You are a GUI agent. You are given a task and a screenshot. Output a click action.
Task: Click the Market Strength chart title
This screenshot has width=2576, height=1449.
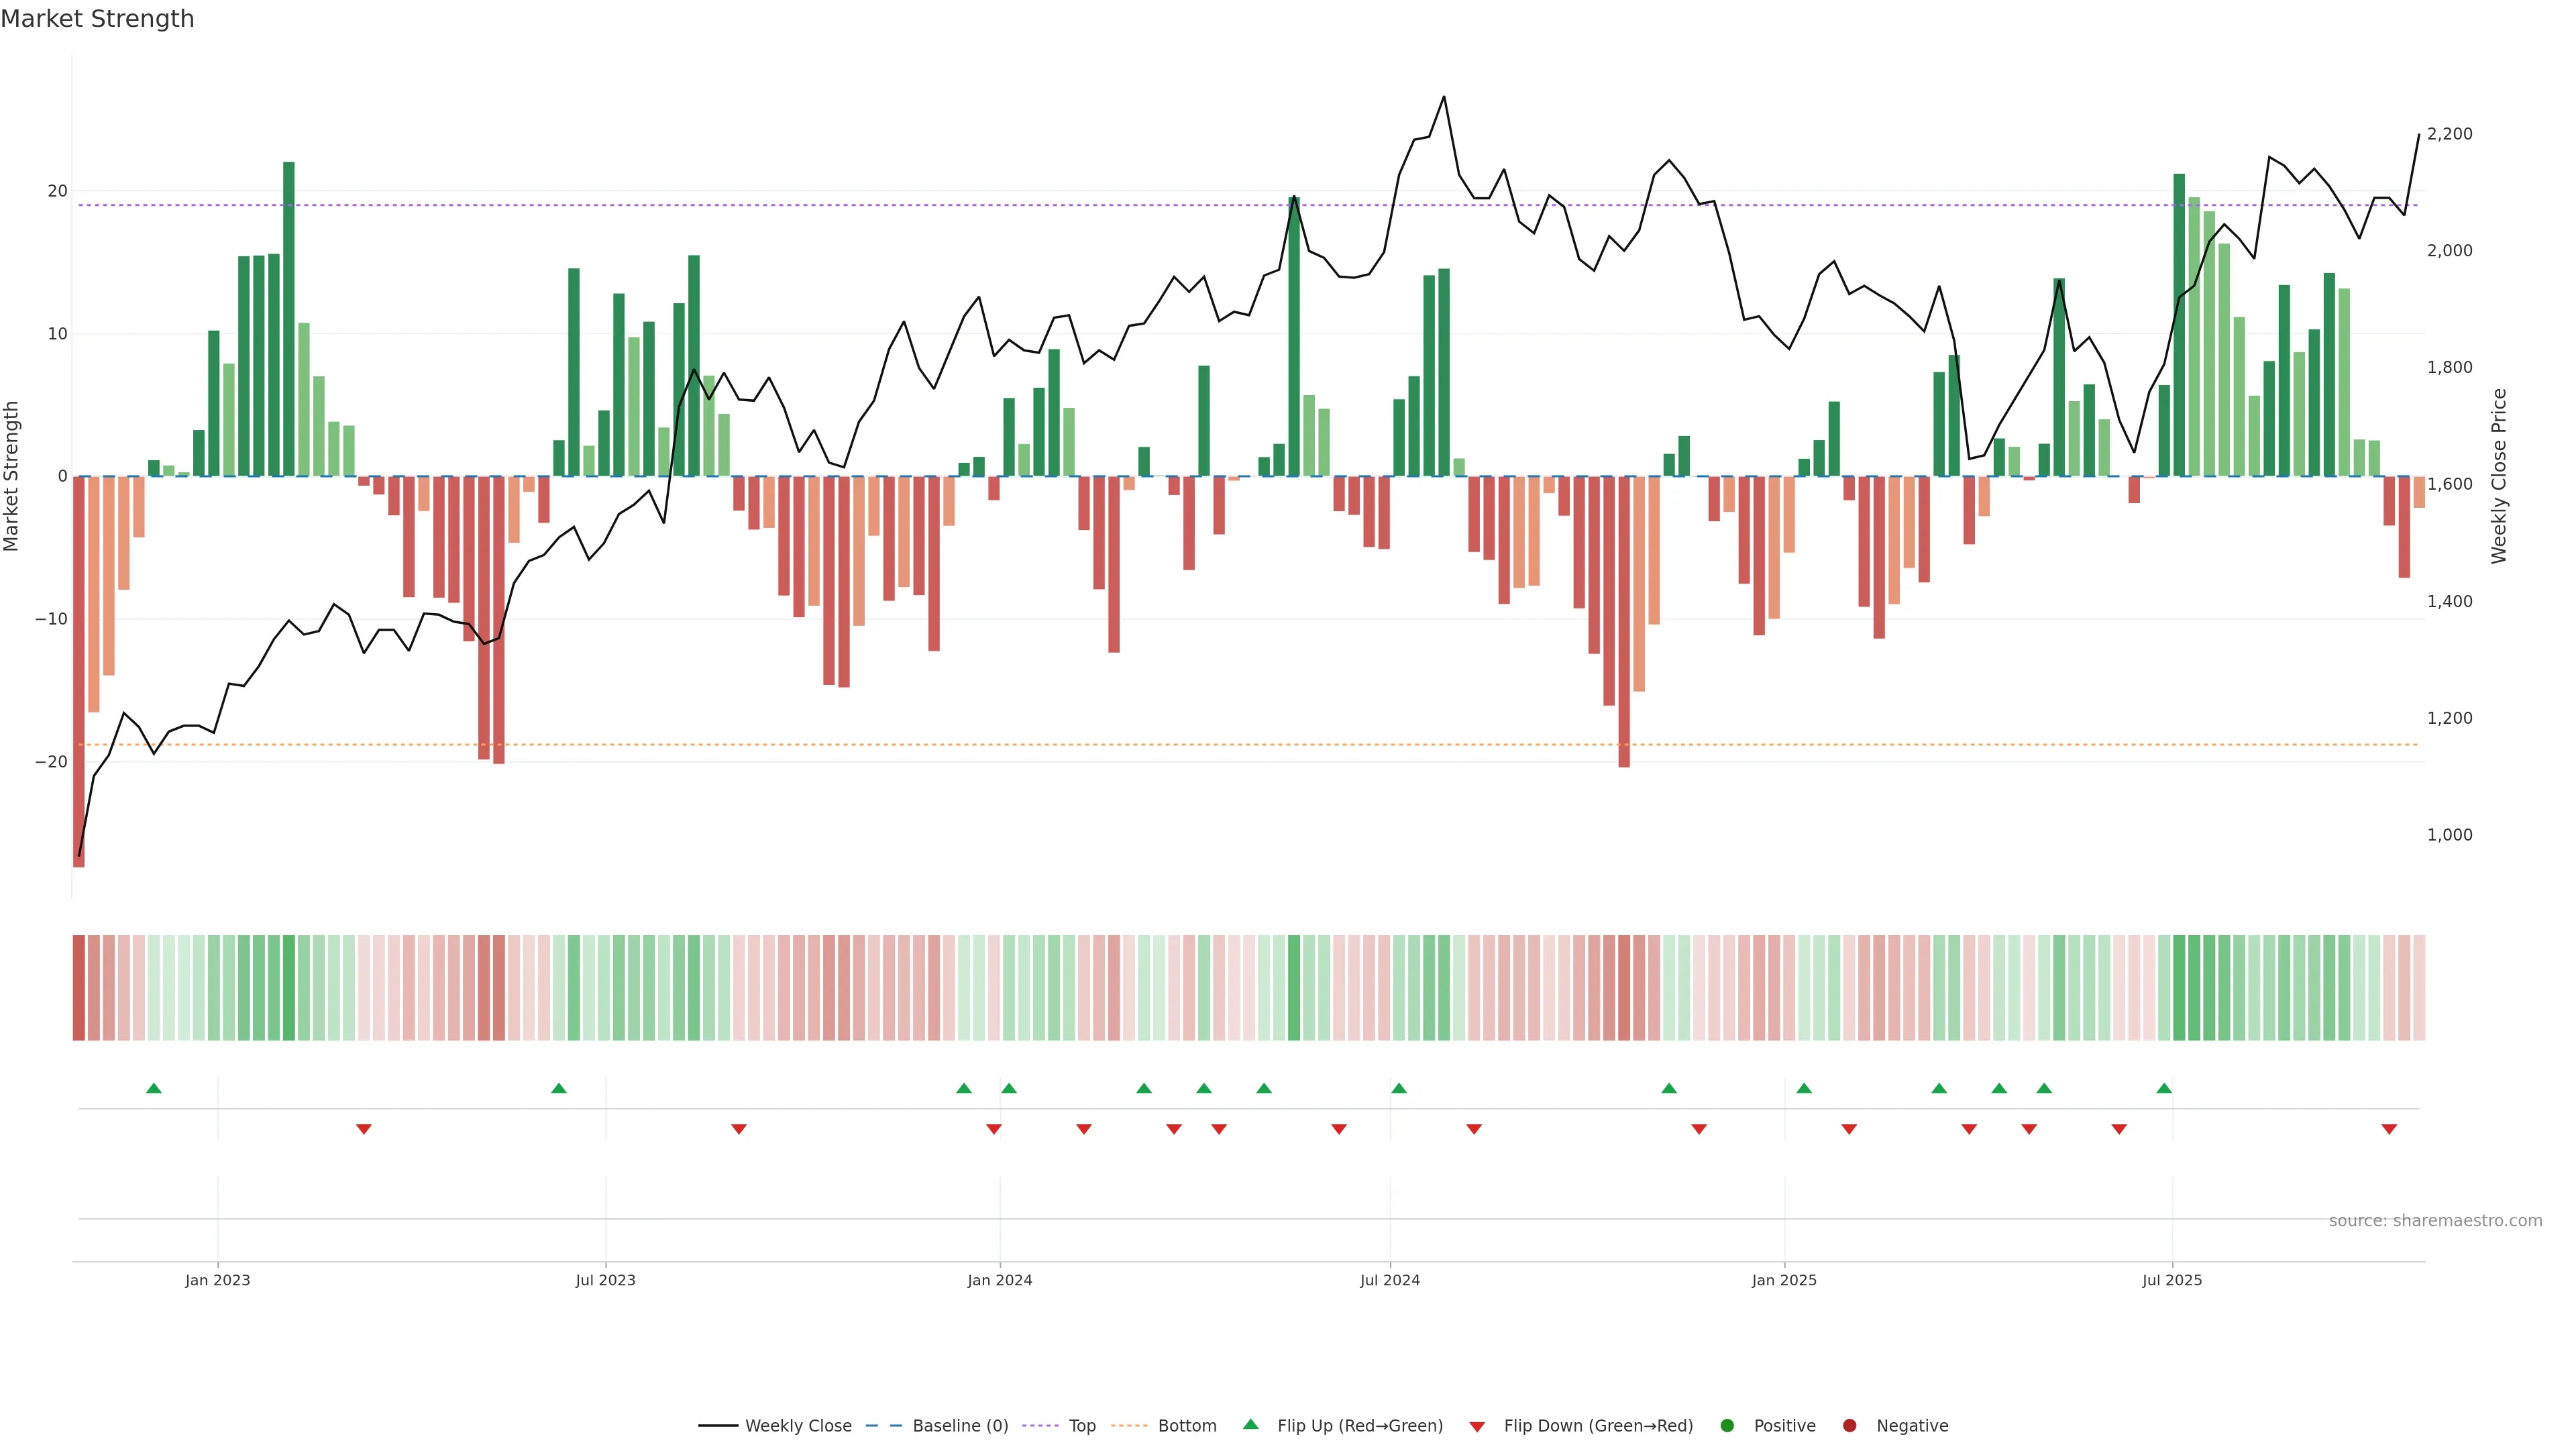pyautogui.click(x=97, y=19)
